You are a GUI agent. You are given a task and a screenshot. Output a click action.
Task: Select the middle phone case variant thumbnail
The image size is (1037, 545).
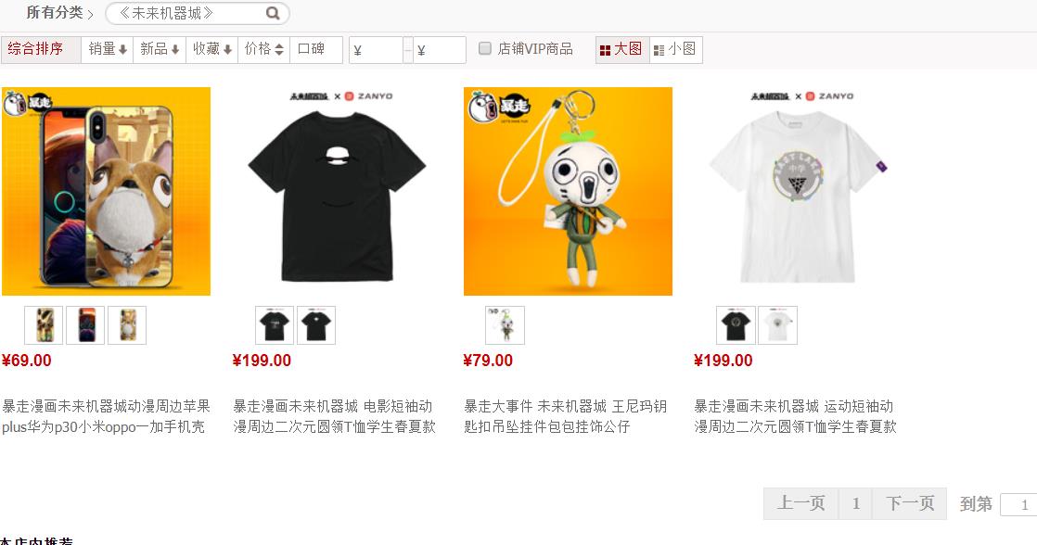[x=85, y=325]
